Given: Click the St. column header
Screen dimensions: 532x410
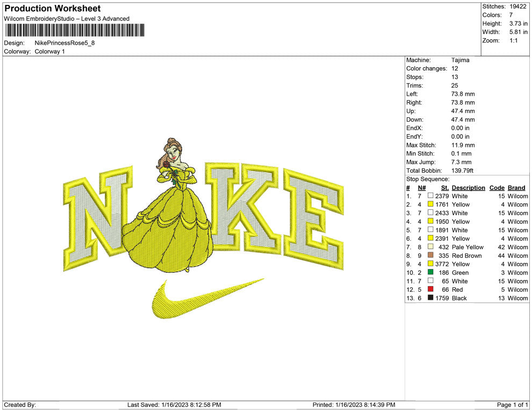Looking at the screenshot, I should tap(445, 188).
